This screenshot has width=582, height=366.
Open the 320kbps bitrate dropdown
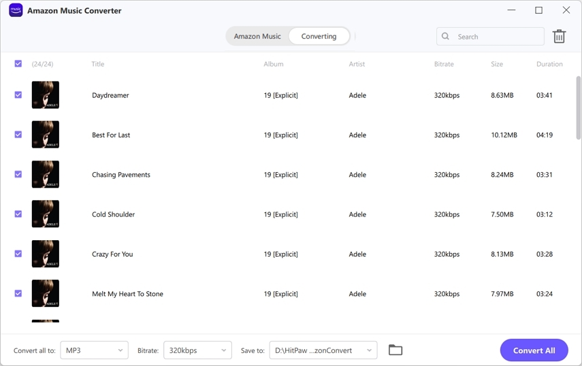(x=197, y=350)
